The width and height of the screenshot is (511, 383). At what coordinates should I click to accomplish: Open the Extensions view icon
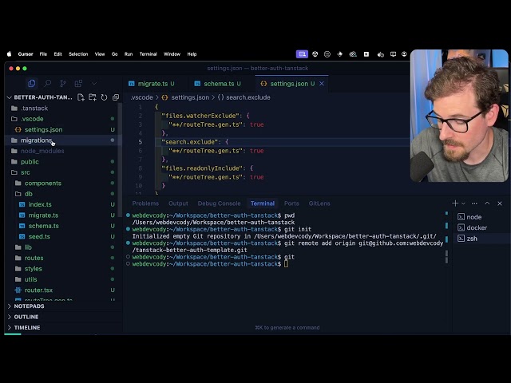coord(78,83)
